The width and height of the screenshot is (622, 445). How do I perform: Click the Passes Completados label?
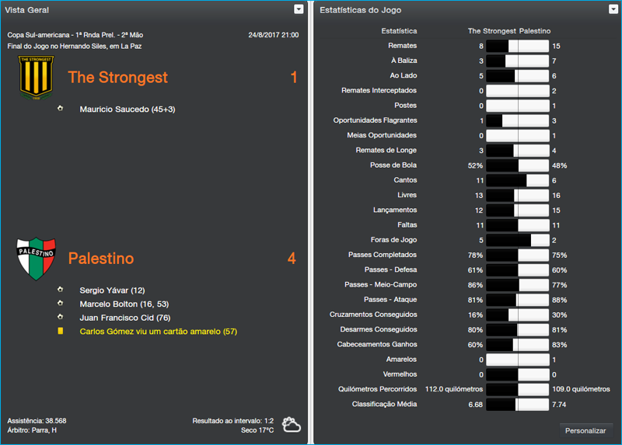click(x=383, y=255)
